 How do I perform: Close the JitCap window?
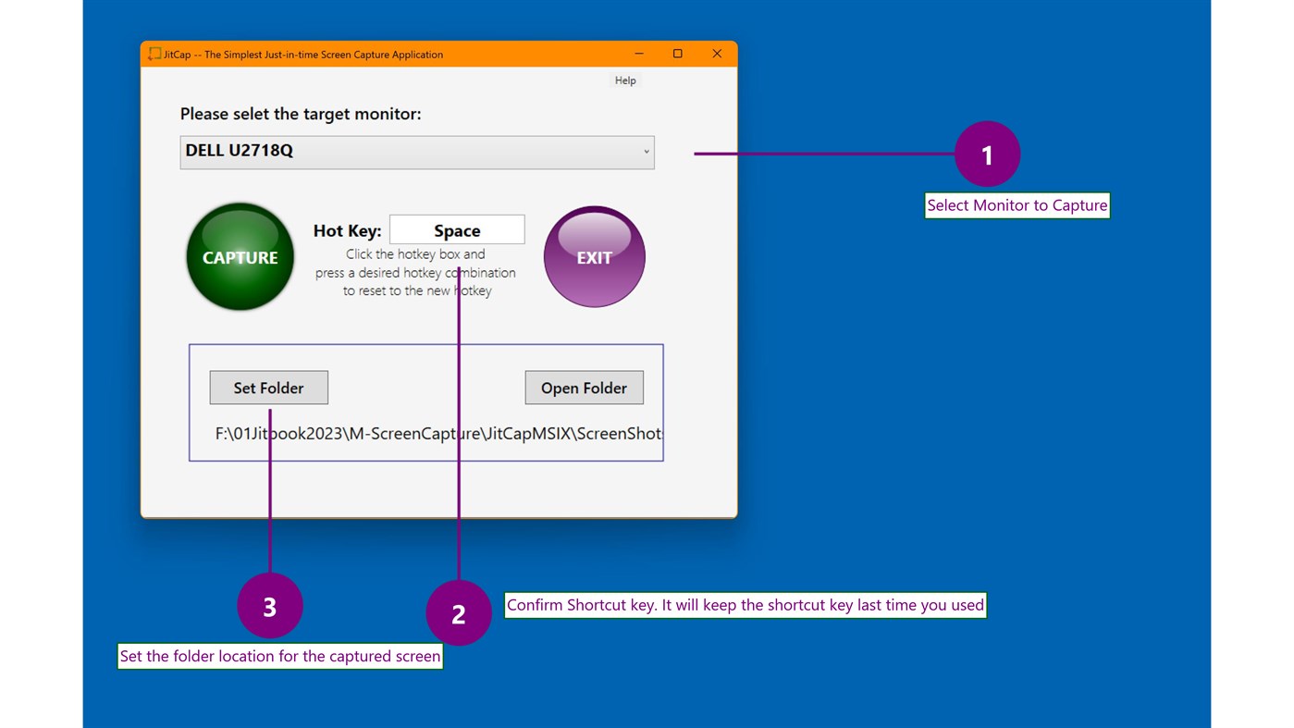pos(717,54)
